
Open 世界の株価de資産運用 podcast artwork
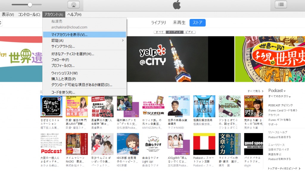coord(179,106)
